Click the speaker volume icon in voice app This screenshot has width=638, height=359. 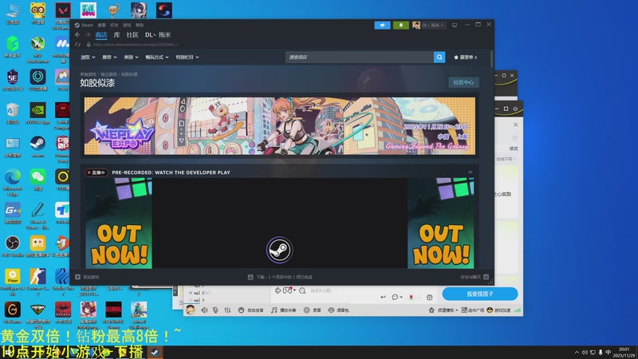click(x=204, y=310)
